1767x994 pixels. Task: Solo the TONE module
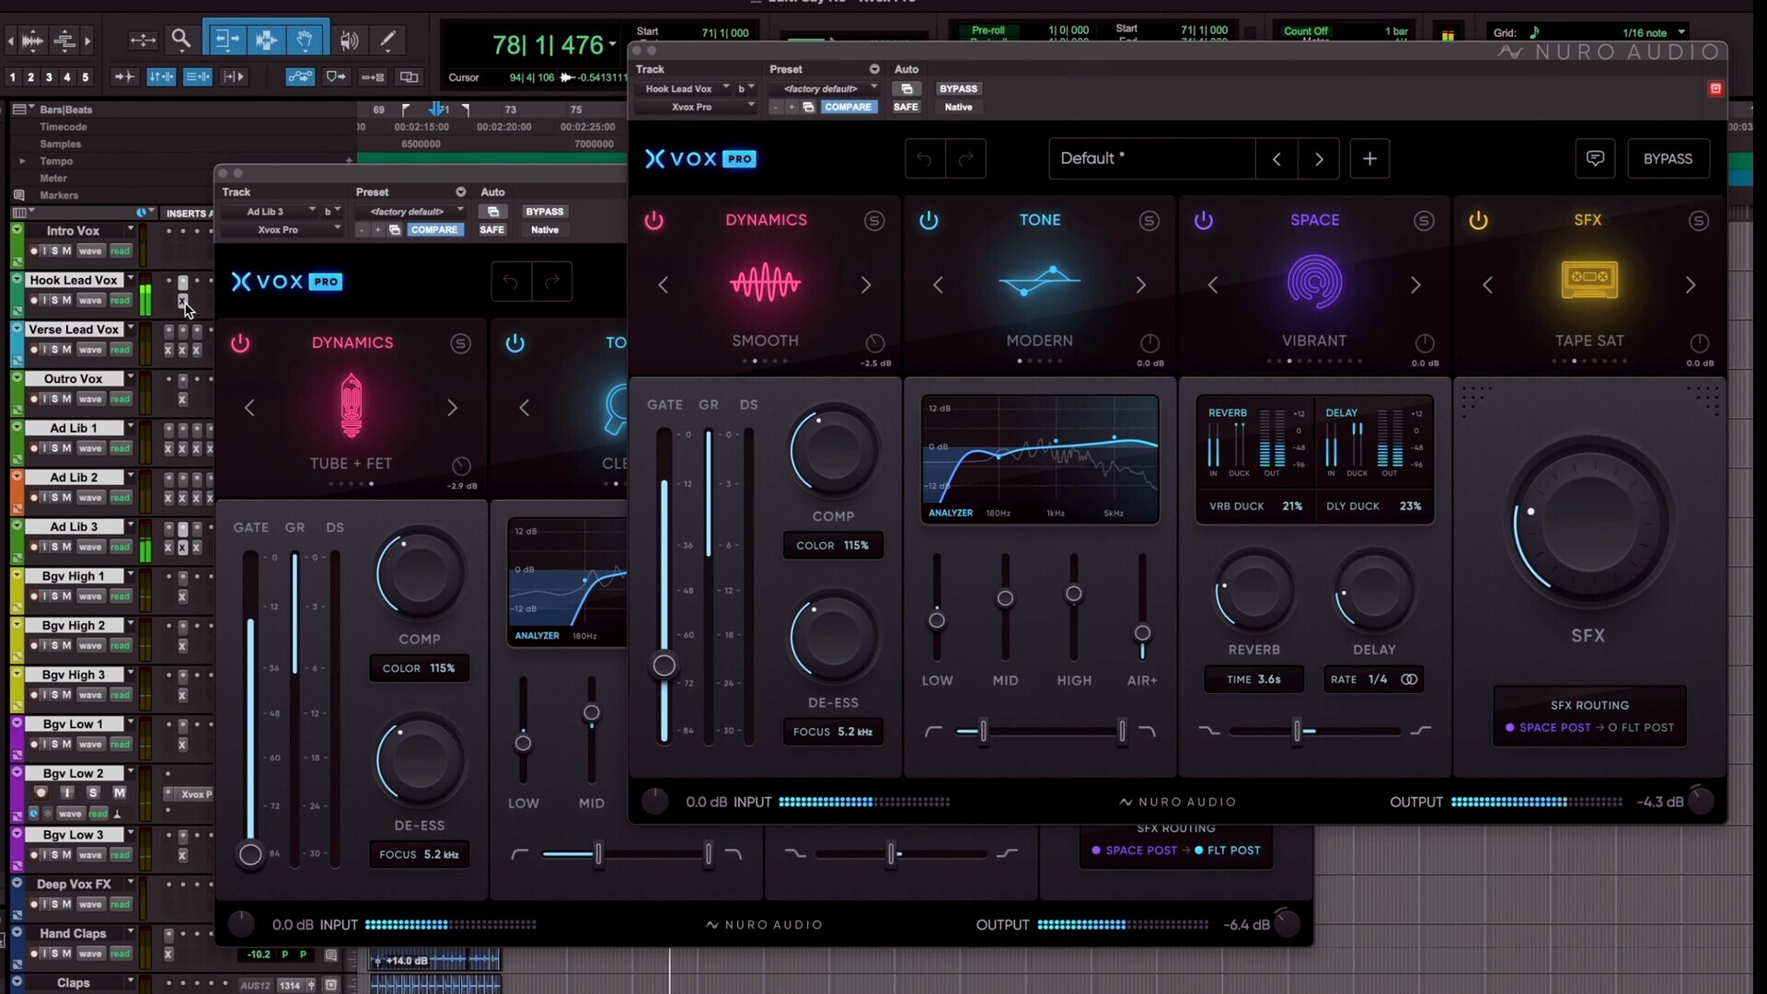[1149, 220]
